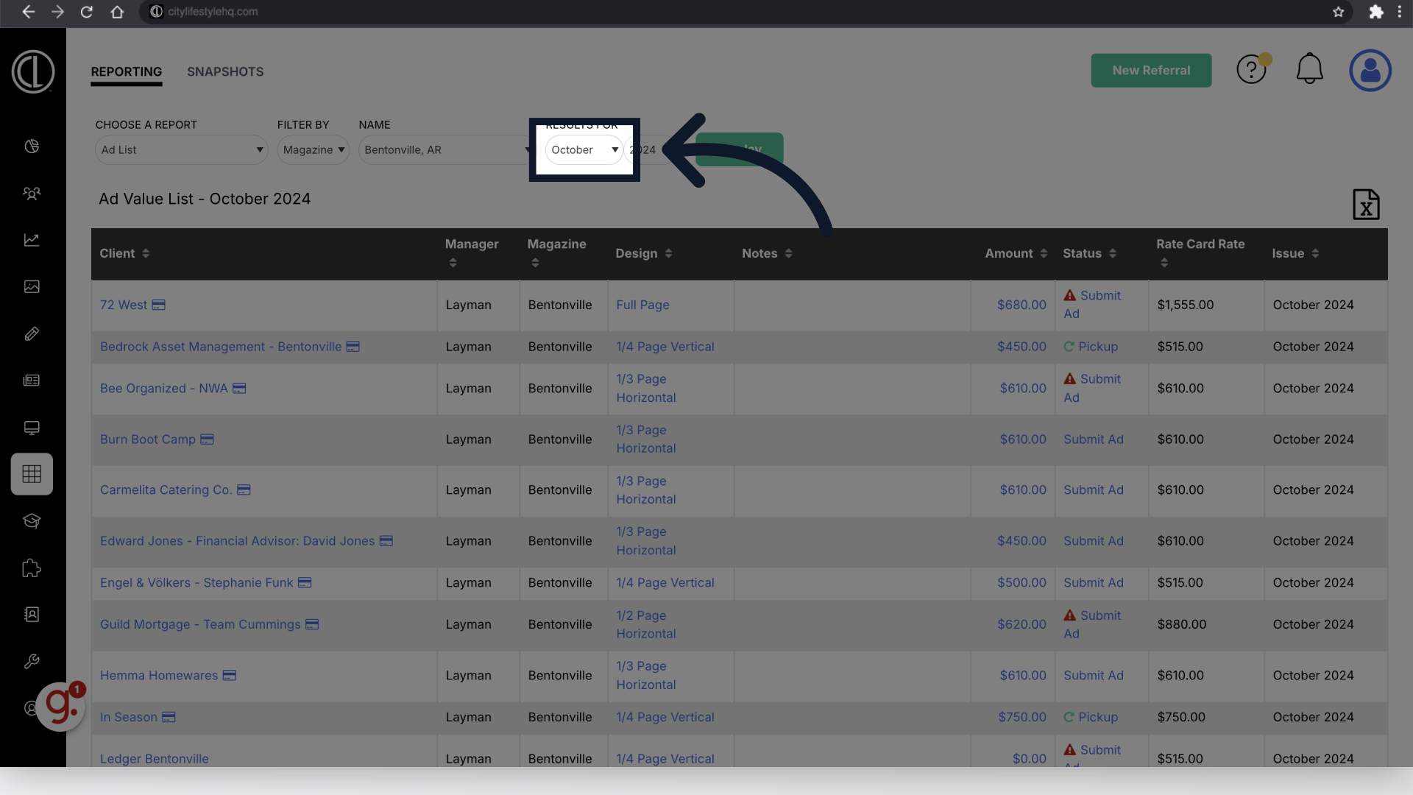Viewport: 1413px width, 795px height.
Task: Open the Bedrock Asset Management - Bentonville link
Action: pyautogui.click(x=221, y=347)
